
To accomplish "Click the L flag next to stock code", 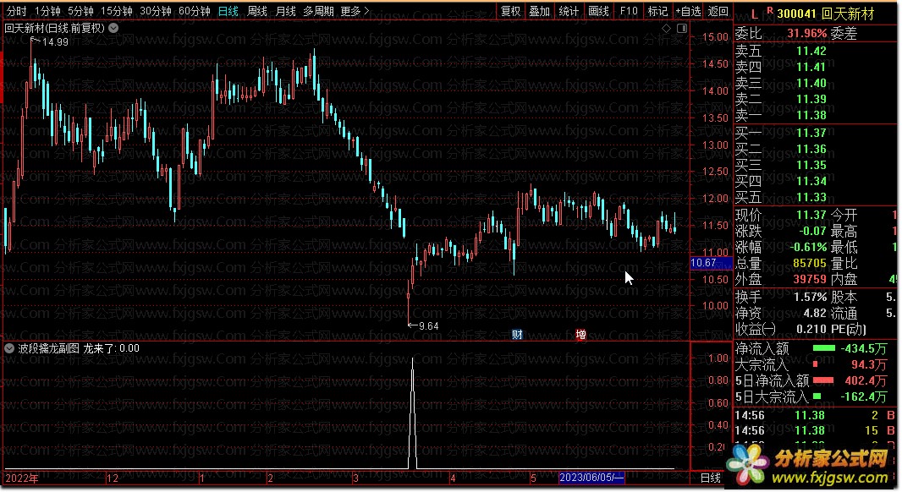I will click(x=755, y=14).
